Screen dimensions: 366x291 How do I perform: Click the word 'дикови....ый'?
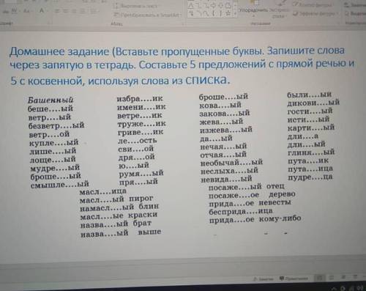pyautogui.click(x=313, y=103)
